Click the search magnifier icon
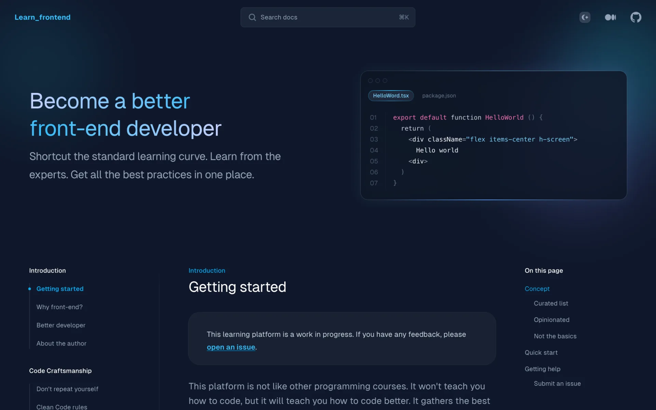The width and height of the screenshot is (656, 410). (x=252, y=17)
